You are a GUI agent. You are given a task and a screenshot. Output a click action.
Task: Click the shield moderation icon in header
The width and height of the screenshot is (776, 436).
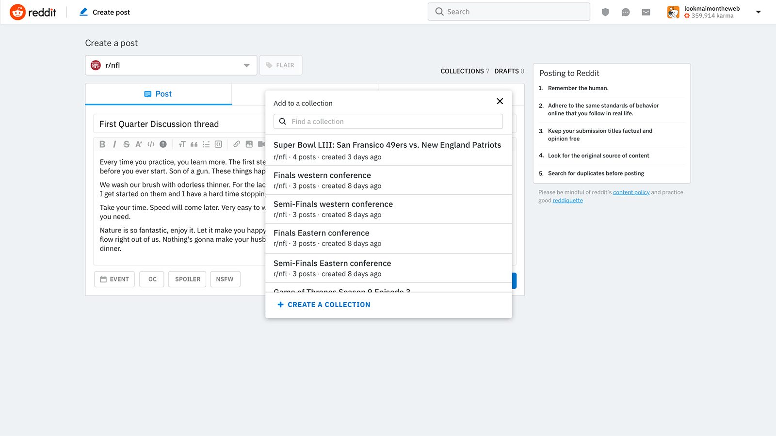(x=605, y=12)
